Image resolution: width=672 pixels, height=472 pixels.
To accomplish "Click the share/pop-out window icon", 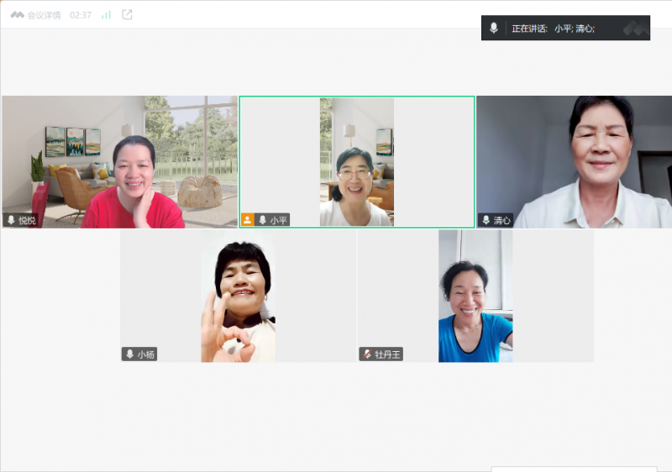I will pyautogui.click(x=128, y=15).
